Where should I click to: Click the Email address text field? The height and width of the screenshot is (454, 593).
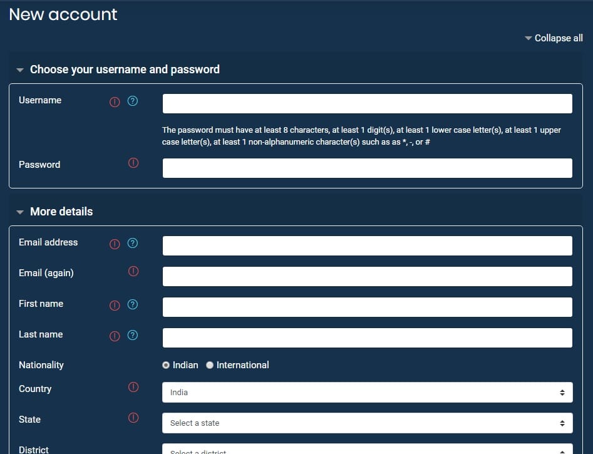coord(367,246)
